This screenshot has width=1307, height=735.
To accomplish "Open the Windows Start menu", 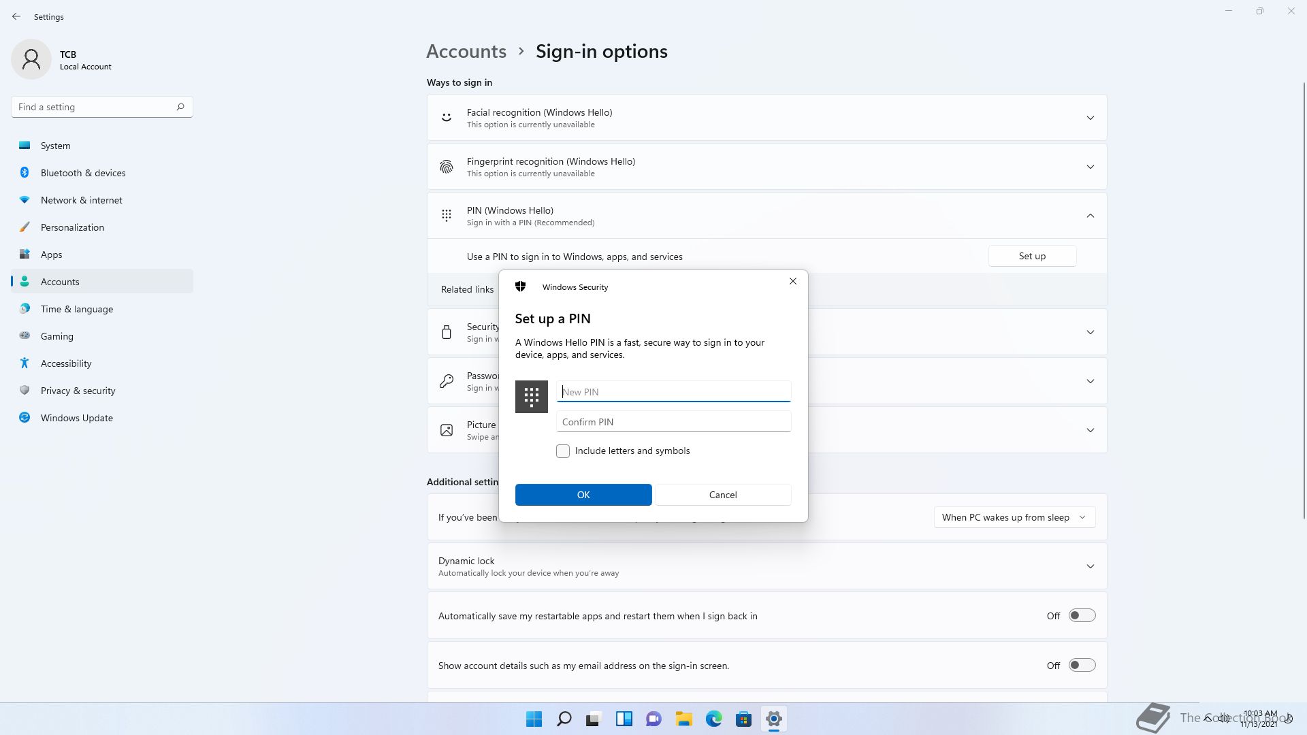I will click(534, 719).
